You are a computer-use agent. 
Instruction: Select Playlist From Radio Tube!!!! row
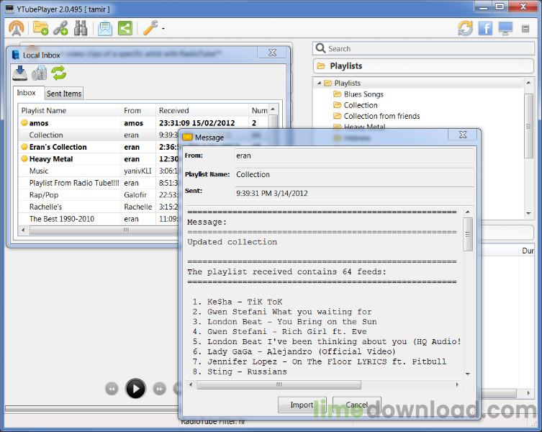pyautogui.click(x=99, y=183)
